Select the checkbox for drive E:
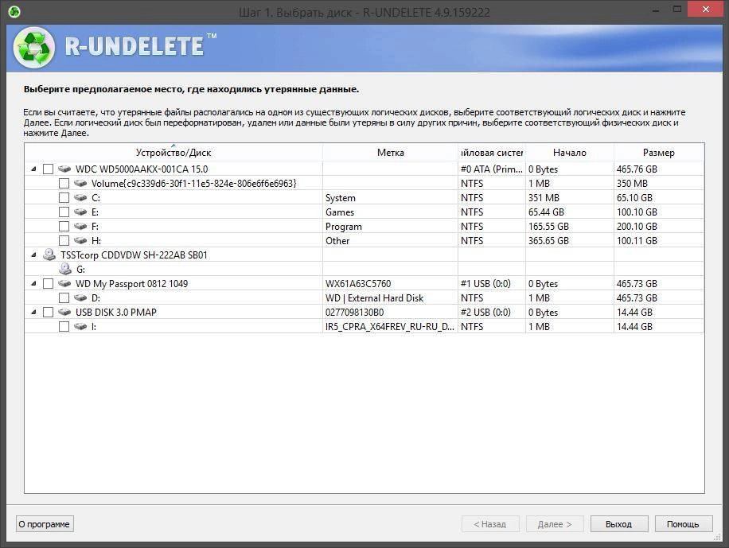 (64, 212)
